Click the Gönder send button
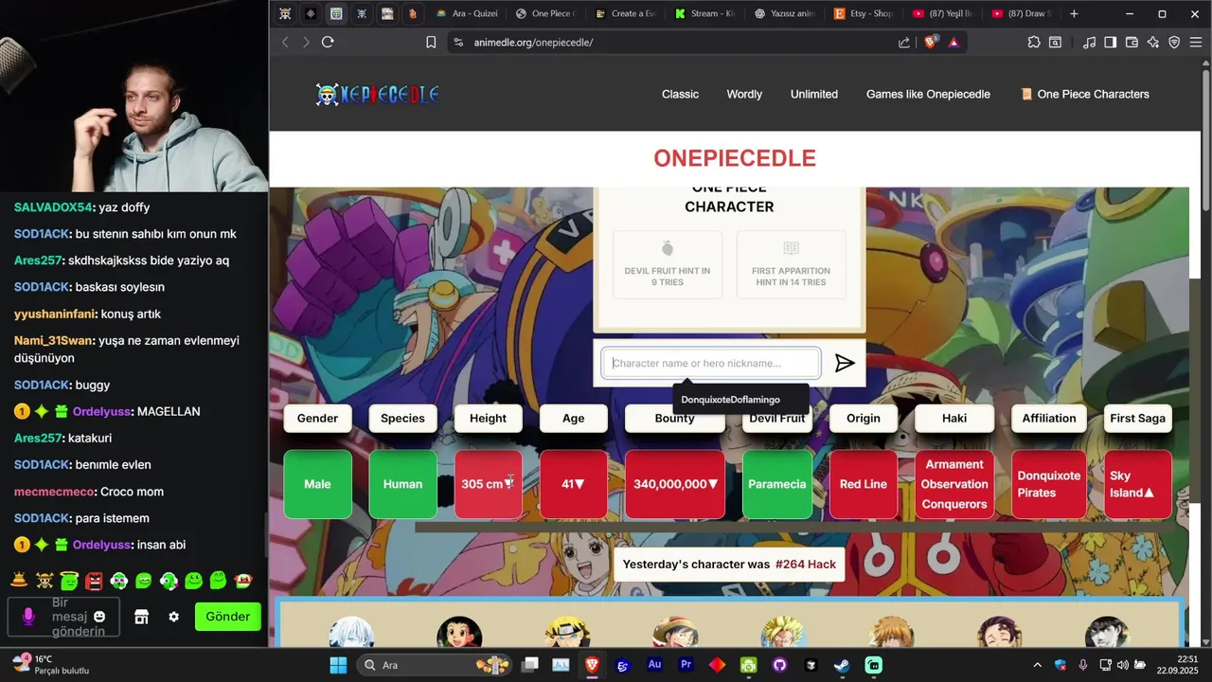Screen dimensions: 1212x682 point(227,617)
